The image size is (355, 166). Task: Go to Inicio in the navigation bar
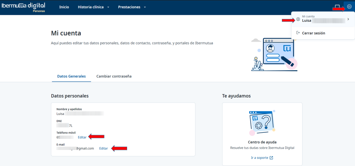(64, 7)
